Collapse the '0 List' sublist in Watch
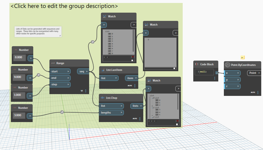 point(152,98)
